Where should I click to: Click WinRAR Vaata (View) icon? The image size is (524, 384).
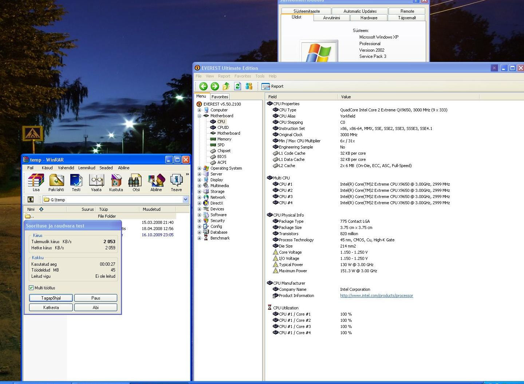click(96, 182)
